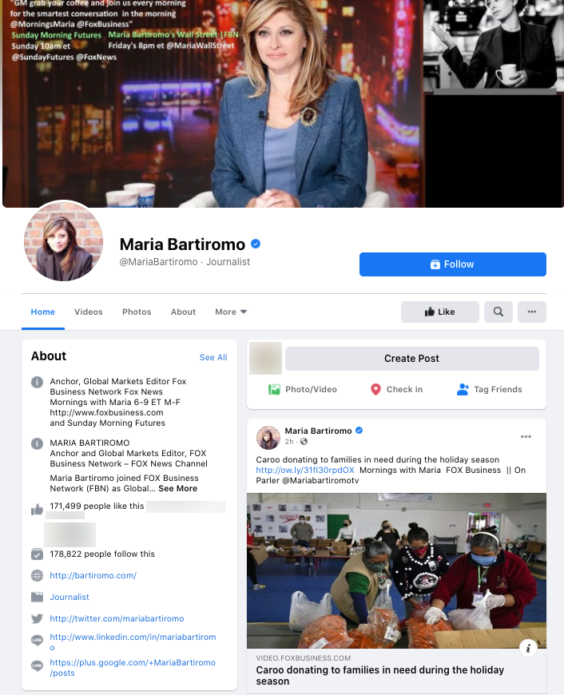Click the Create Post field

[412, 358]
